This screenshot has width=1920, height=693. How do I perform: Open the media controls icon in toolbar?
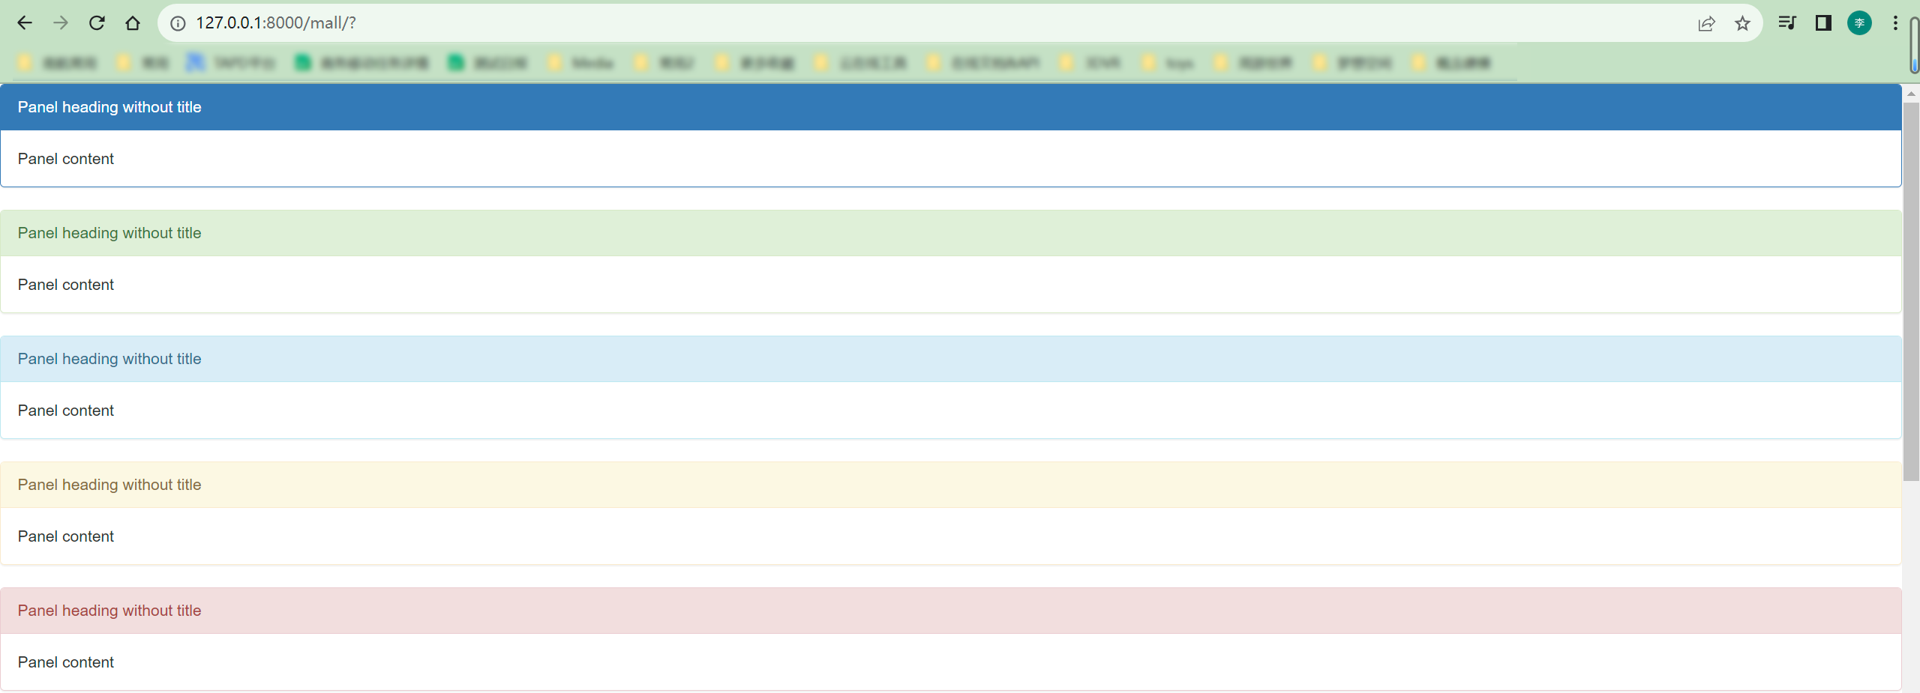(x=1787, y=22)
